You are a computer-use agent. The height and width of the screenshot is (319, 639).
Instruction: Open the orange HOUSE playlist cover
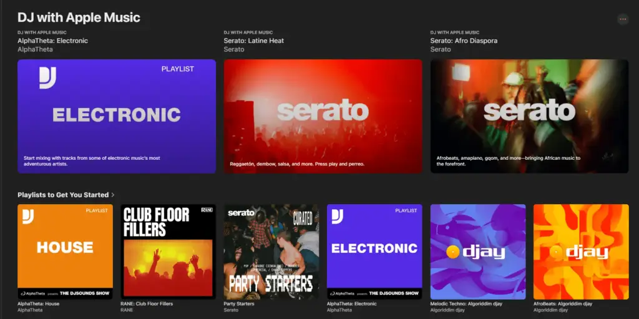65,252
